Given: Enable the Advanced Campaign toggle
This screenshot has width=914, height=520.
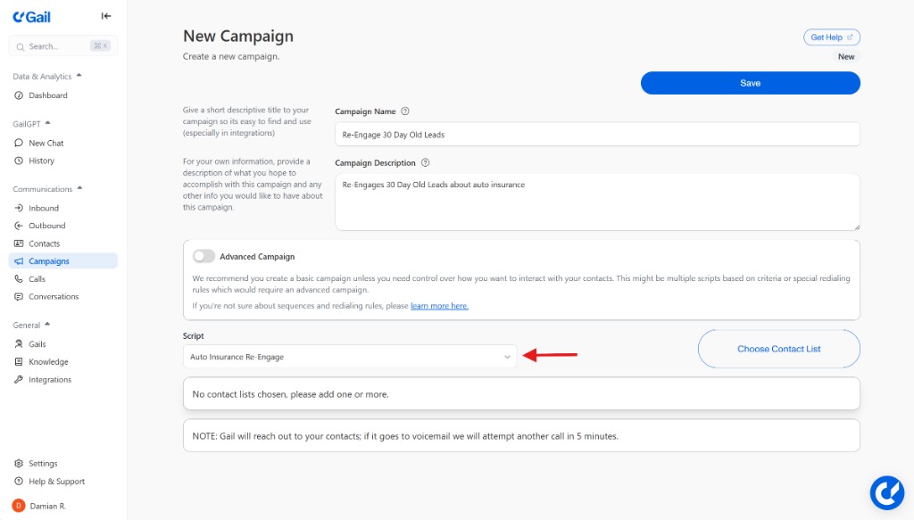Looking at the screenshot, I should pos(204,256).
